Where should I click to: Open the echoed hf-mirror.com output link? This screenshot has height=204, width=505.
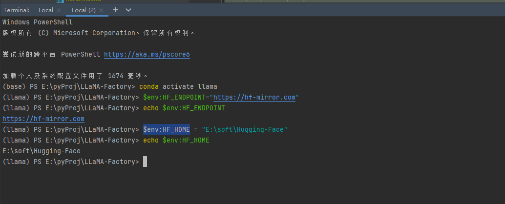coord(43,119)
